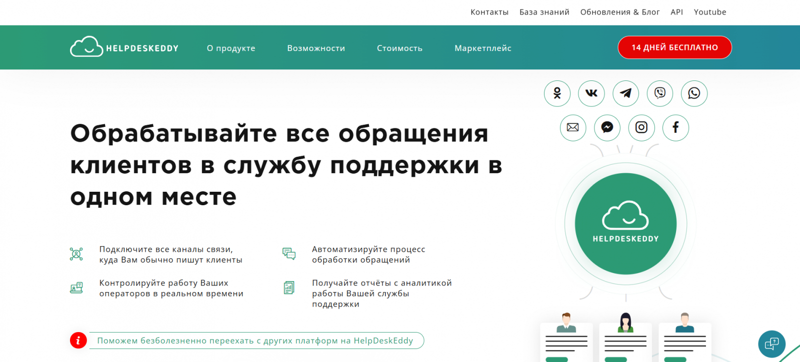Open the «Маркетплейс» menu item

(483, 48)
